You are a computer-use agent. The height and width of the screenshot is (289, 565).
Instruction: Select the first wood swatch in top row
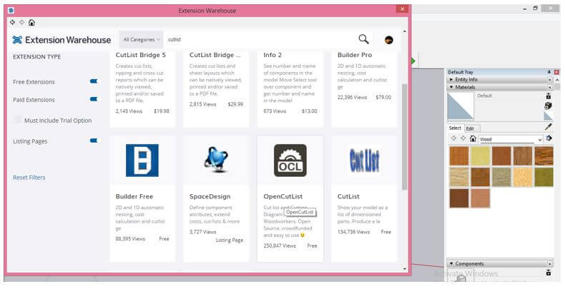click(459, 156)
